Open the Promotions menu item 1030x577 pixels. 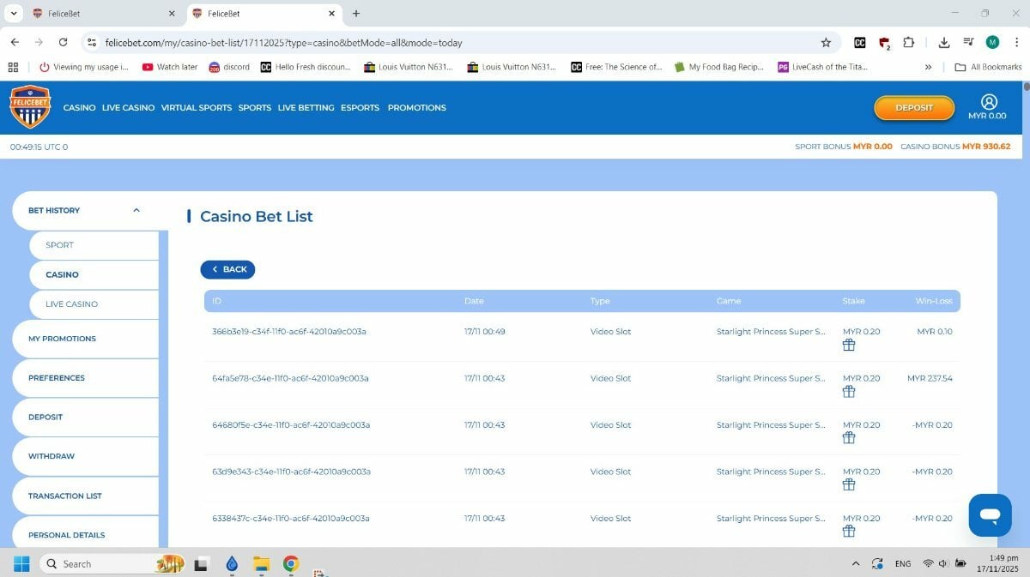click(x=416, y=108)
